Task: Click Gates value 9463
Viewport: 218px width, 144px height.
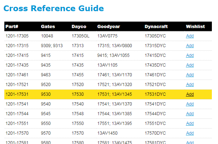Action: tap(46, 75)
